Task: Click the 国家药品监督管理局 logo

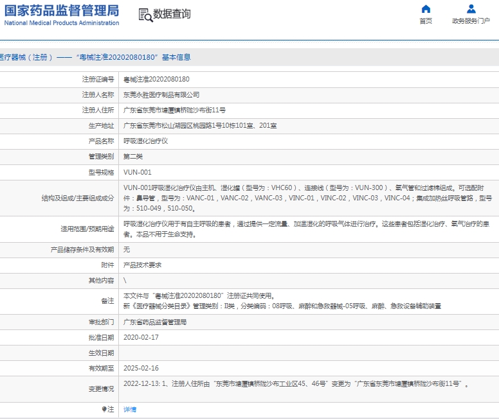Action: (x=62, y=11)
